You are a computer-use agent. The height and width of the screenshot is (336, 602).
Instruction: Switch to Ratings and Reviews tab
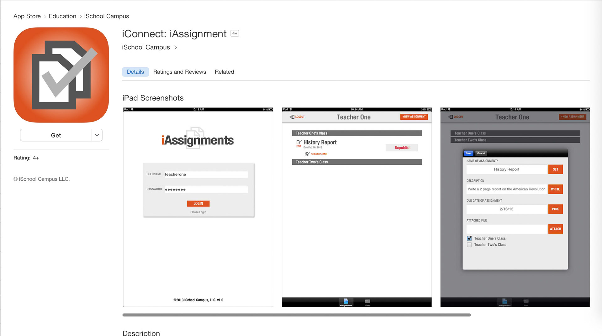[x=180, y=72]
